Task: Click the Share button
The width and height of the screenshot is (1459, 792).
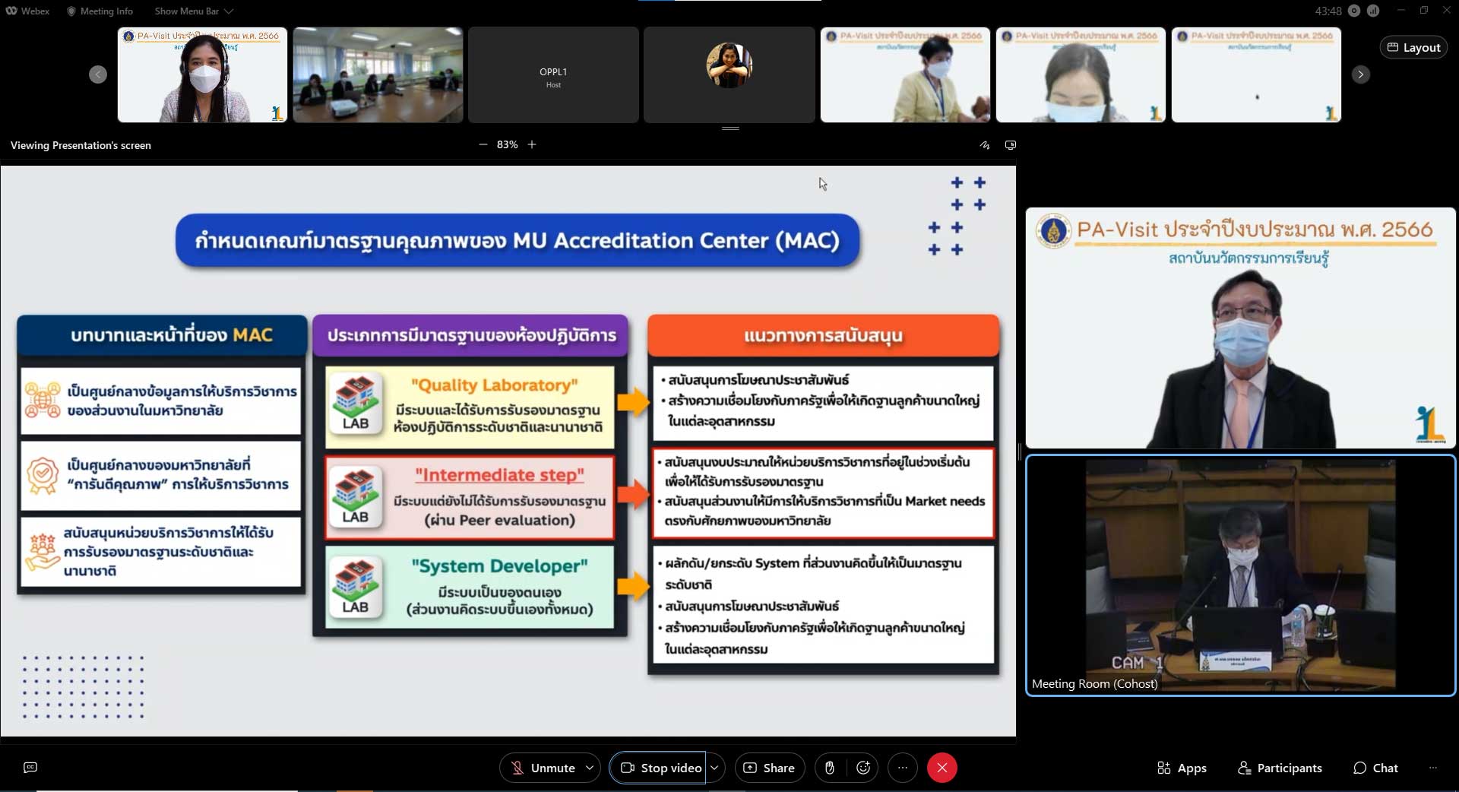Action: 768,768
